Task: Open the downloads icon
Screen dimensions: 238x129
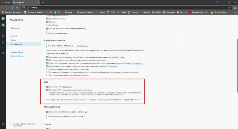Action: (x=235, y=8)
